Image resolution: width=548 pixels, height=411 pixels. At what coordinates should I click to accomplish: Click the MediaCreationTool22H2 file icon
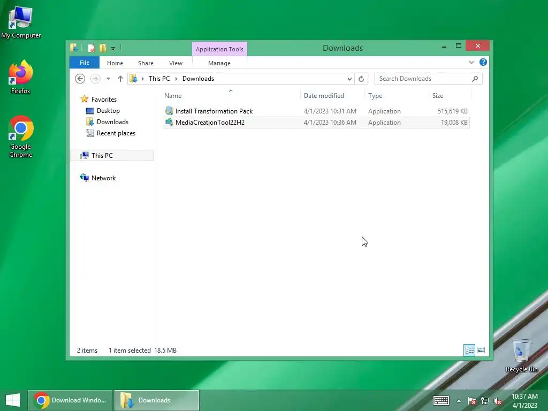click(x=169, y=122)
